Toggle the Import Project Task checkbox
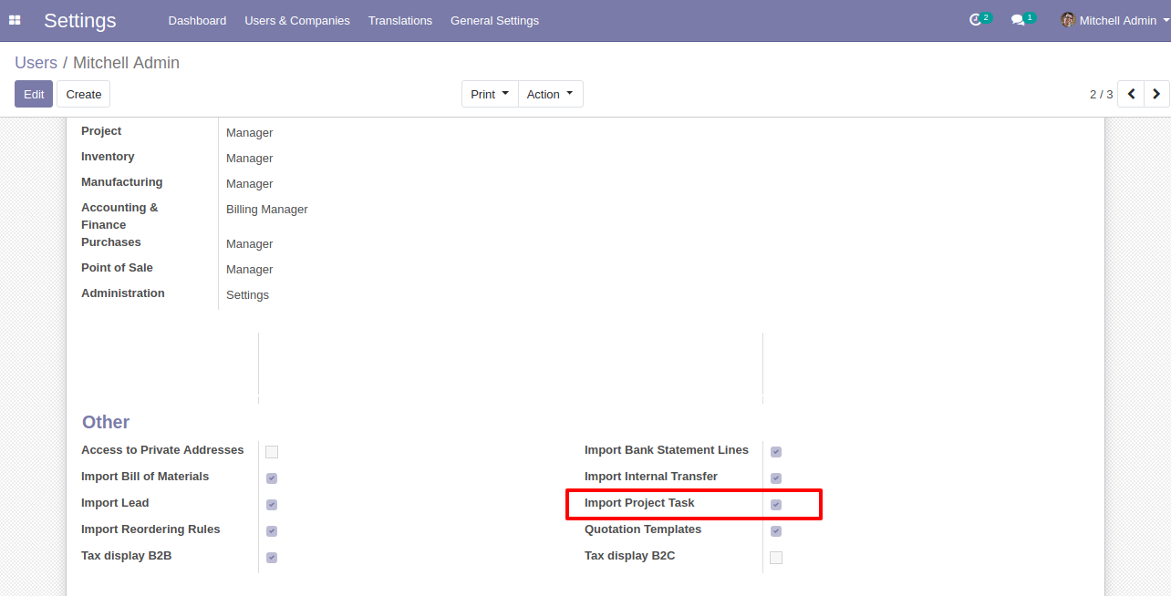Screen dimensions: 1171x596 (x=776, y=505)
